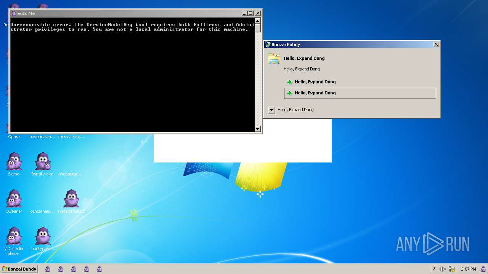Screen dimensions: 488x274
Task: Select the shoppurpo... desktop file label
Action: click(71, 174)
